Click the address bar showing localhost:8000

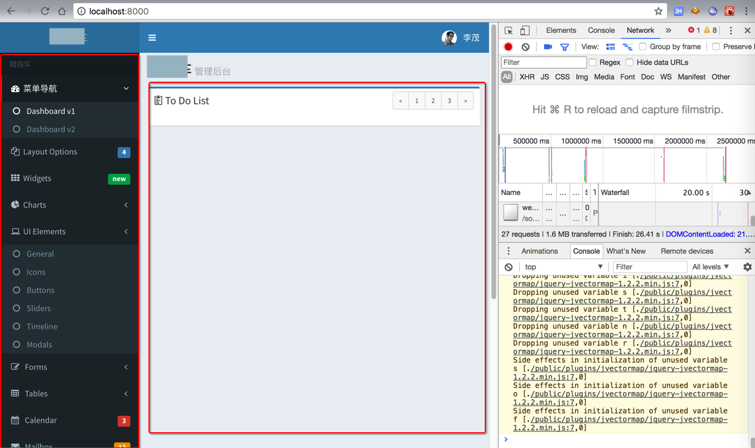[370, 11]
